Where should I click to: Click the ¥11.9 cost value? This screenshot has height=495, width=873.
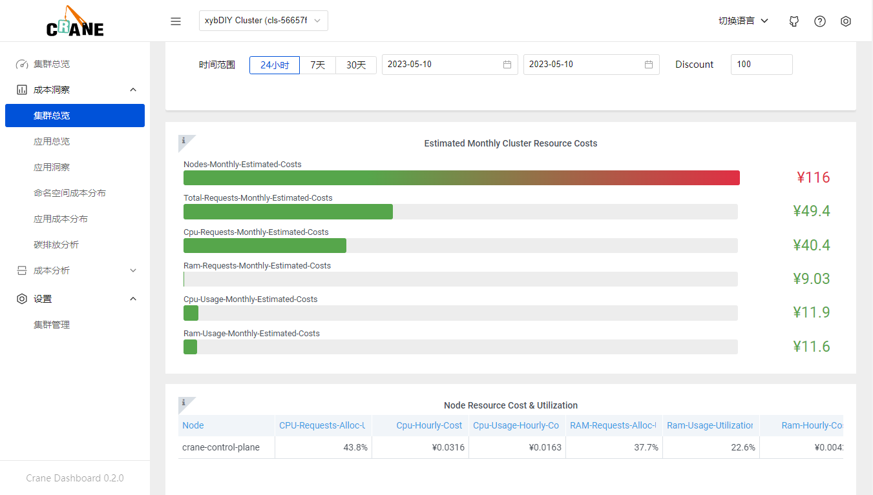812,312
